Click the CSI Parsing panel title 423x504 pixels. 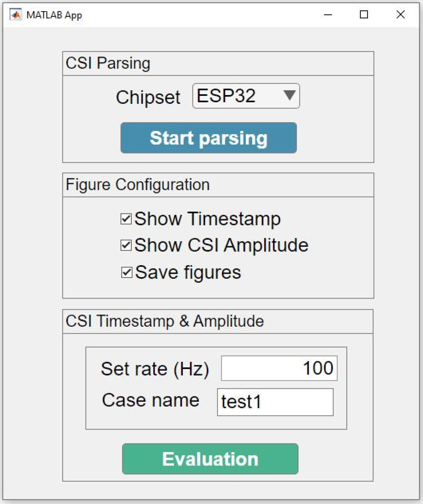[x=108, y=63]
